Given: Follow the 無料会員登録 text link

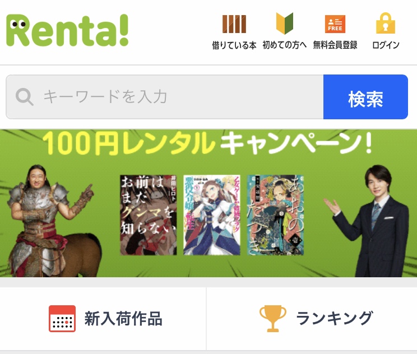Looking at the screenshot, I should (335, 45).
